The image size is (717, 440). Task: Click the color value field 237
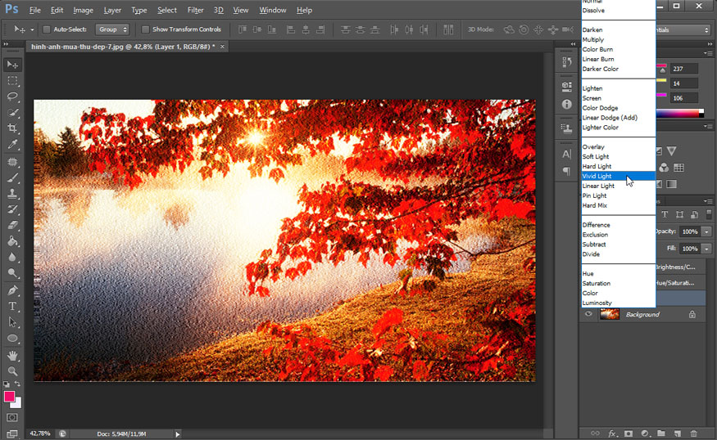click(684, 69)
